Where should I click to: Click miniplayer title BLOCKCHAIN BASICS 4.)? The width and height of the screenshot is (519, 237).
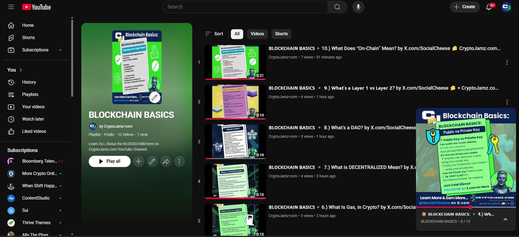(457, 214)
